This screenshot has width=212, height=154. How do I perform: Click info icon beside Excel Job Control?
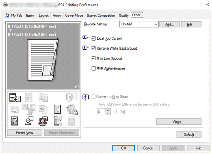pos(85,38)
